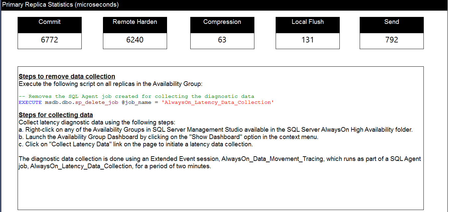Screen dimensions: 452x212
Task: Click the Extended Event session paragraph
Action: (220, 163)
